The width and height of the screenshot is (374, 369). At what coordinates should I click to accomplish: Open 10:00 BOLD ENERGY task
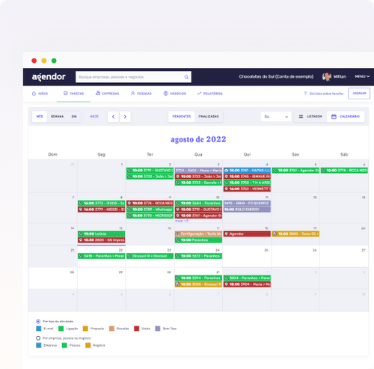coord(247,210)
